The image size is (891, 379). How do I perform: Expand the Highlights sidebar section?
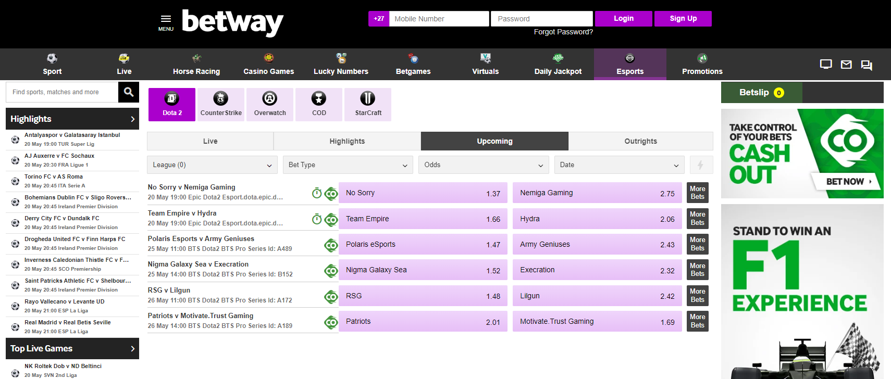[72, 119]
